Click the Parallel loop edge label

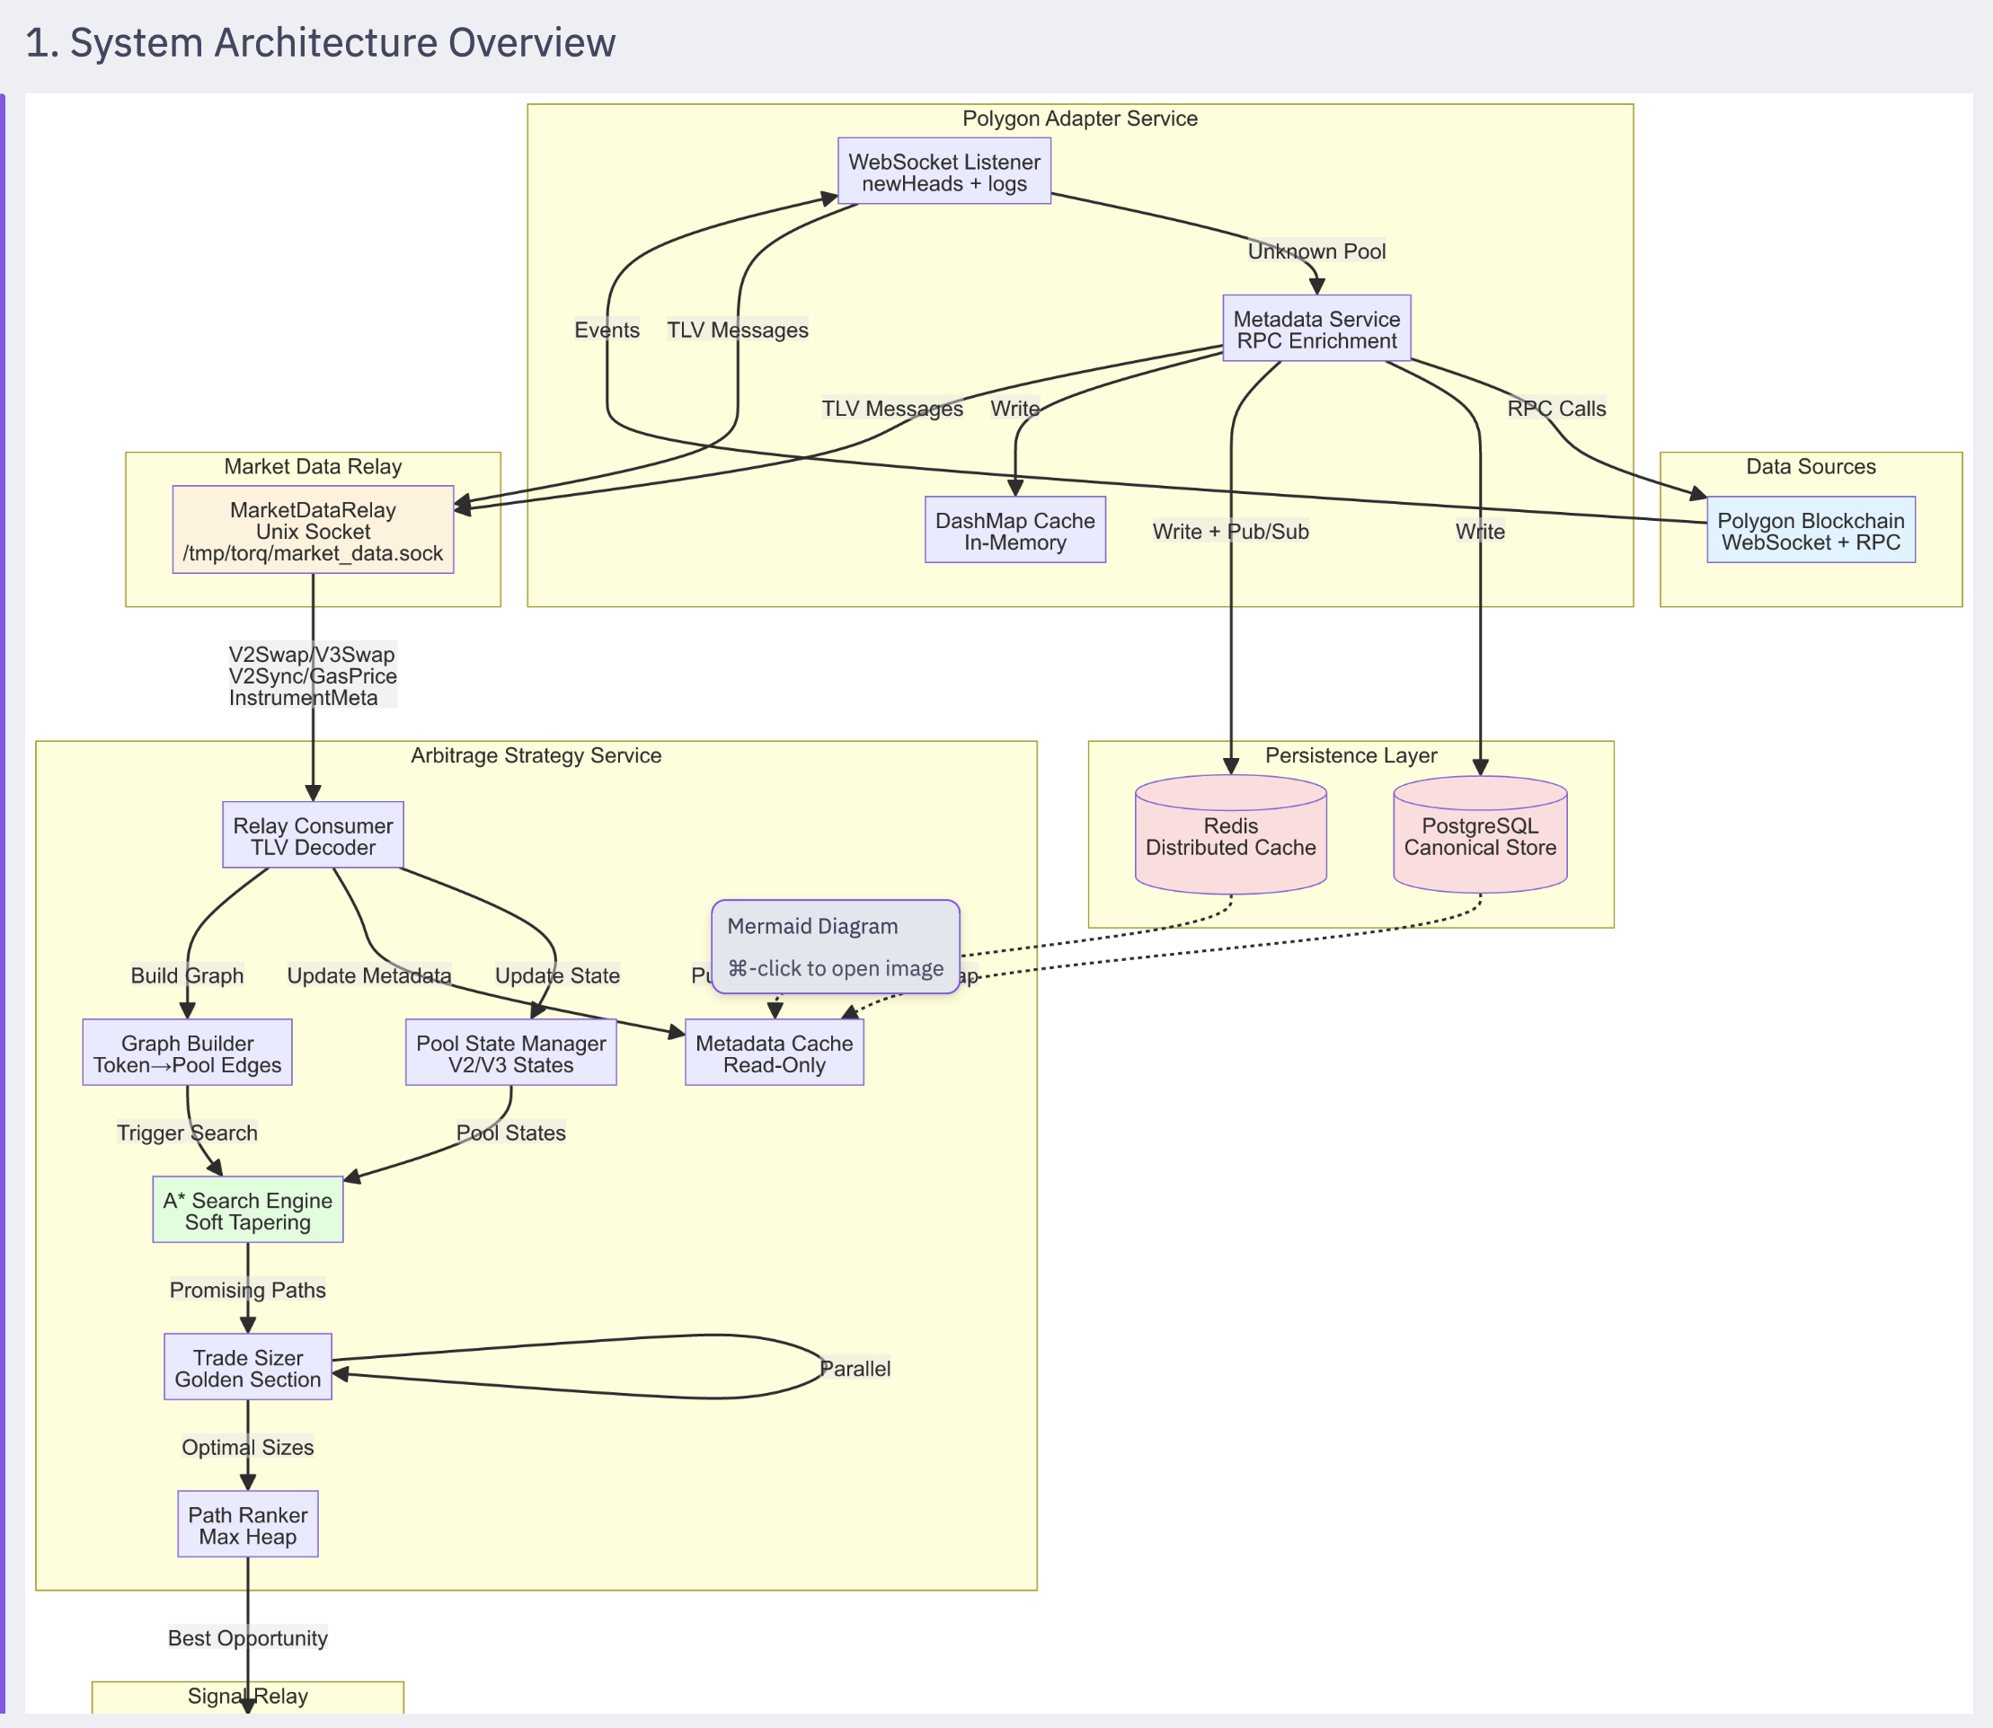click(x=855, y=1369)
